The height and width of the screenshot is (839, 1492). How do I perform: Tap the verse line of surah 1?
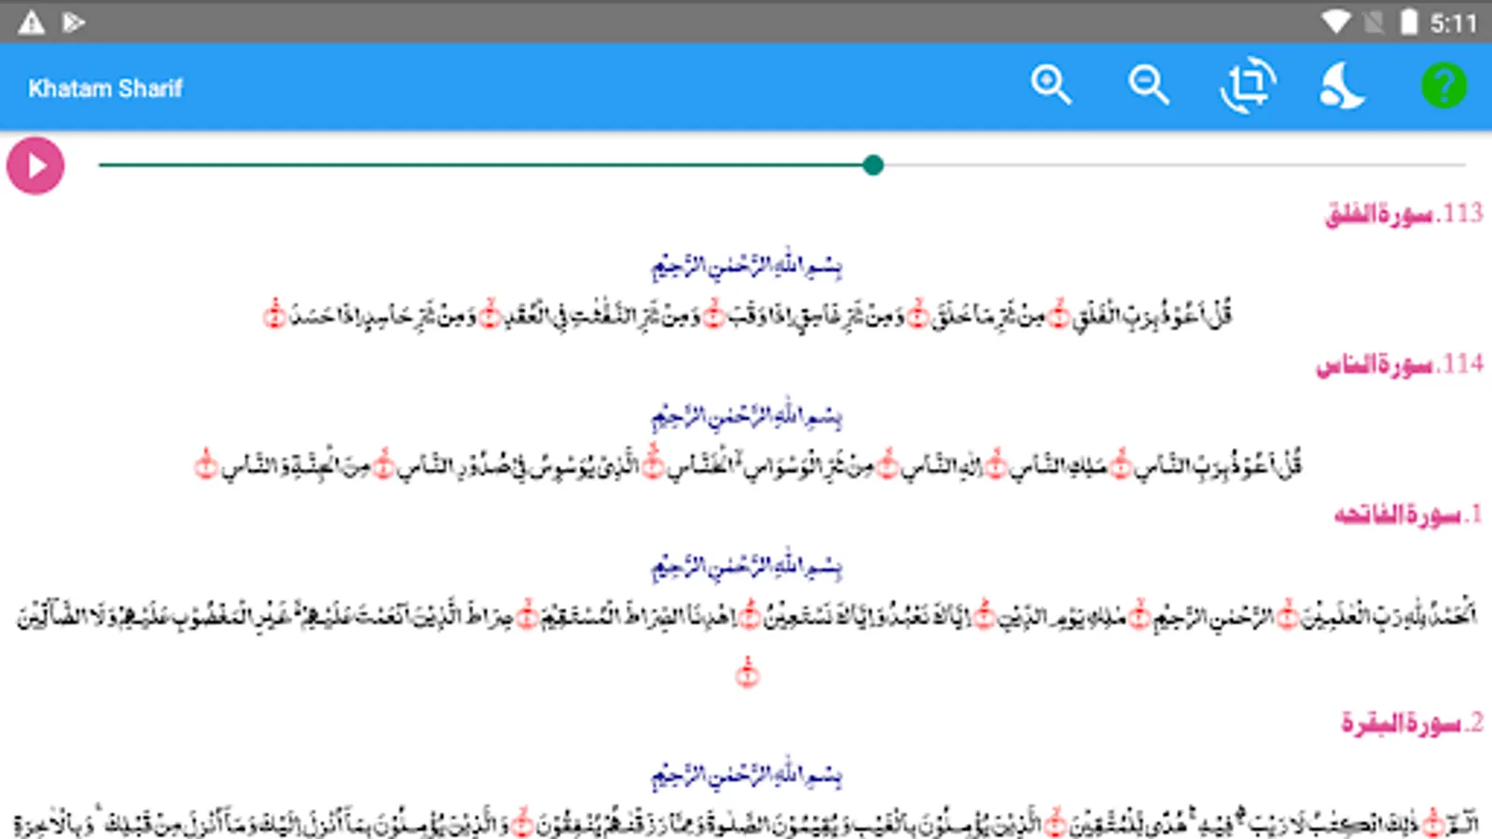pyautogui.click(x=746, y=615)
